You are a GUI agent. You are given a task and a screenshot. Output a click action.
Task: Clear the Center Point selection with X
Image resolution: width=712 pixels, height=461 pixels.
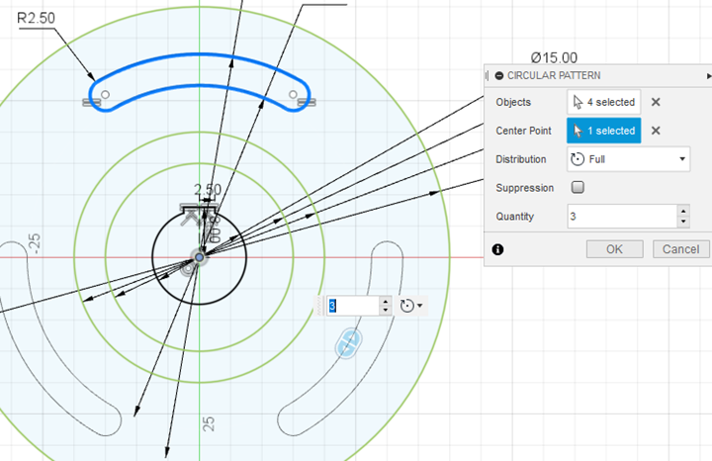pos(656,131)
